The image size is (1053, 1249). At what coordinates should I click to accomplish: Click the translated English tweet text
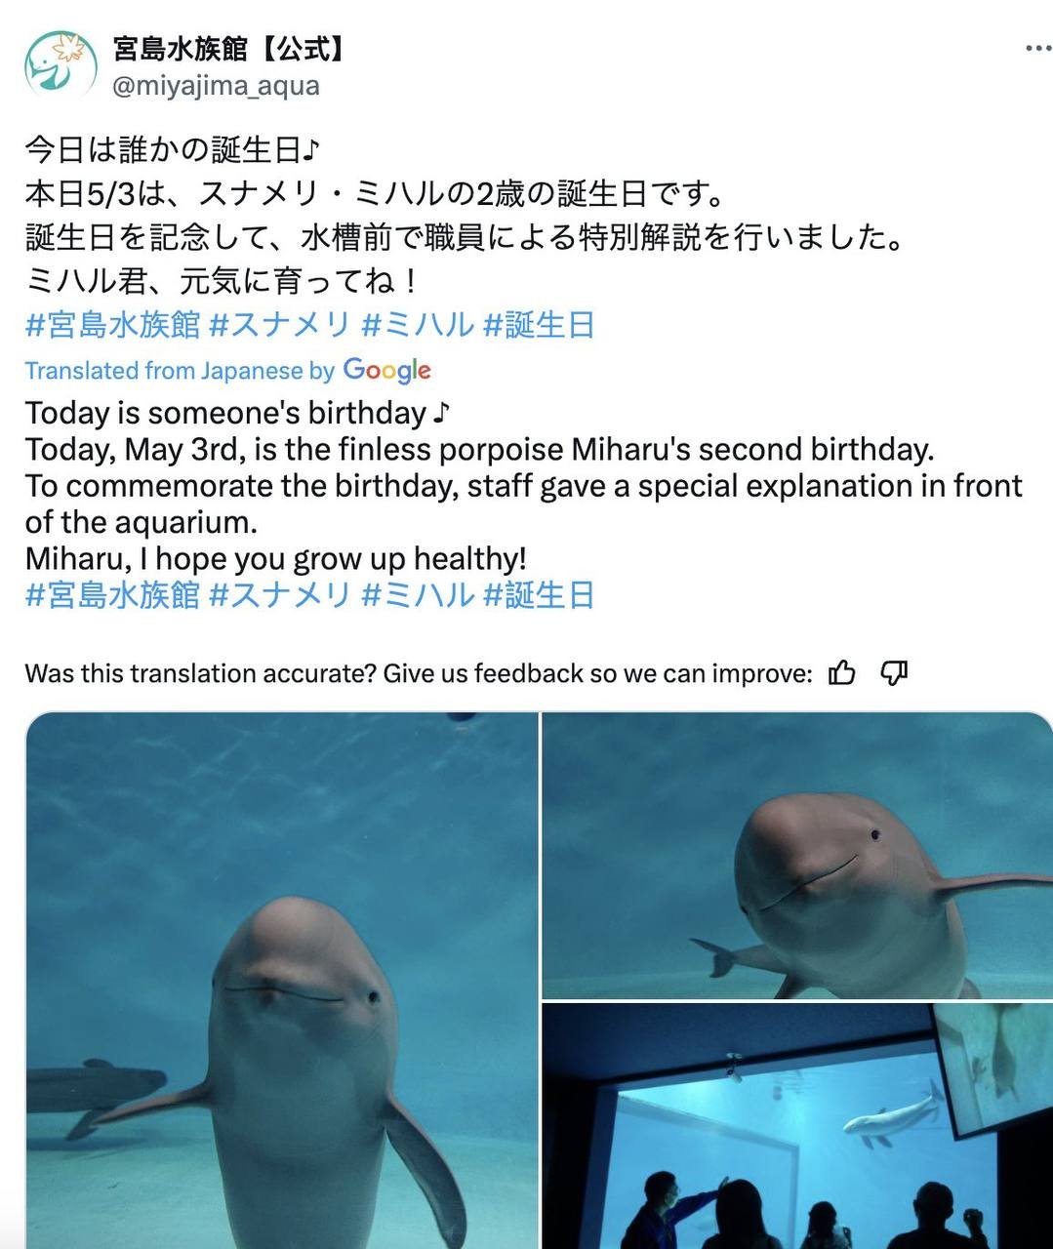pyautogui.click(x=524, y=485)
